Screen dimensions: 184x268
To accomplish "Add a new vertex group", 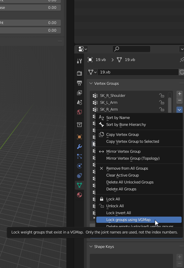I will click(x=180, y=94).
